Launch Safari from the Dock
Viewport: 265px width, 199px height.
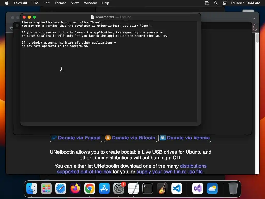[61, 188]
